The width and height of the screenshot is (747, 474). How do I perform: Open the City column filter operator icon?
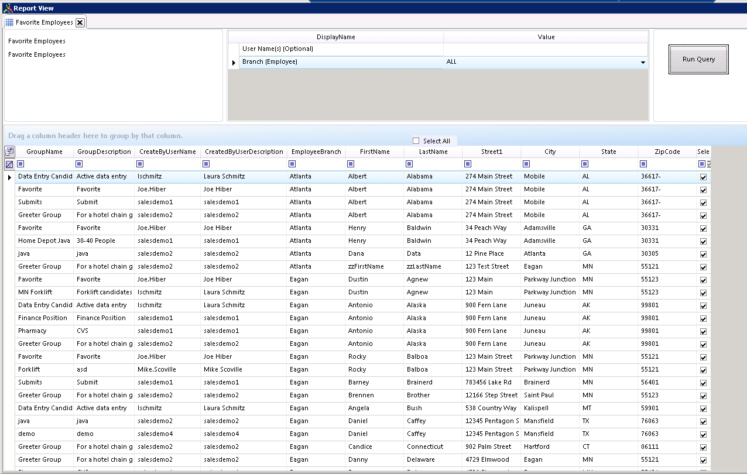click(x=526, y=164)
